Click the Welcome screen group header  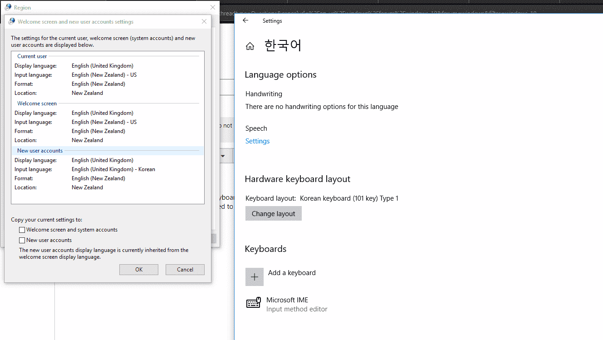click(x=37, y=103)
